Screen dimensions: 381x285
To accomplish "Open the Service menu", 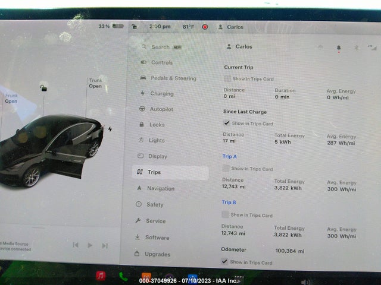I will click(151, 221).
